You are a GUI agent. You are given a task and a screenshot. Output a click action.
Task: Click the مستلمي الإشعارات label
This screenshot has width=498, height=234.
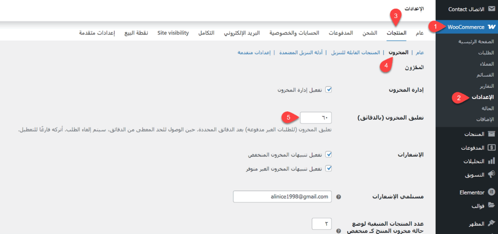click(398, 197)
